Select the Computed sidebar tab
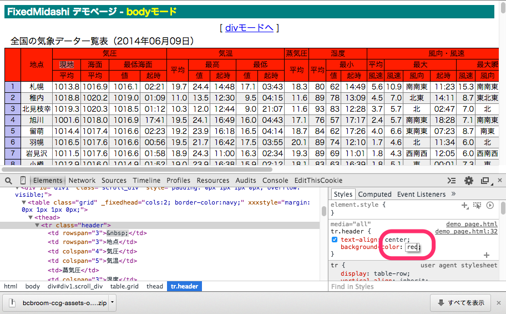This screenshot has height=314, width=506. [375, 195]
